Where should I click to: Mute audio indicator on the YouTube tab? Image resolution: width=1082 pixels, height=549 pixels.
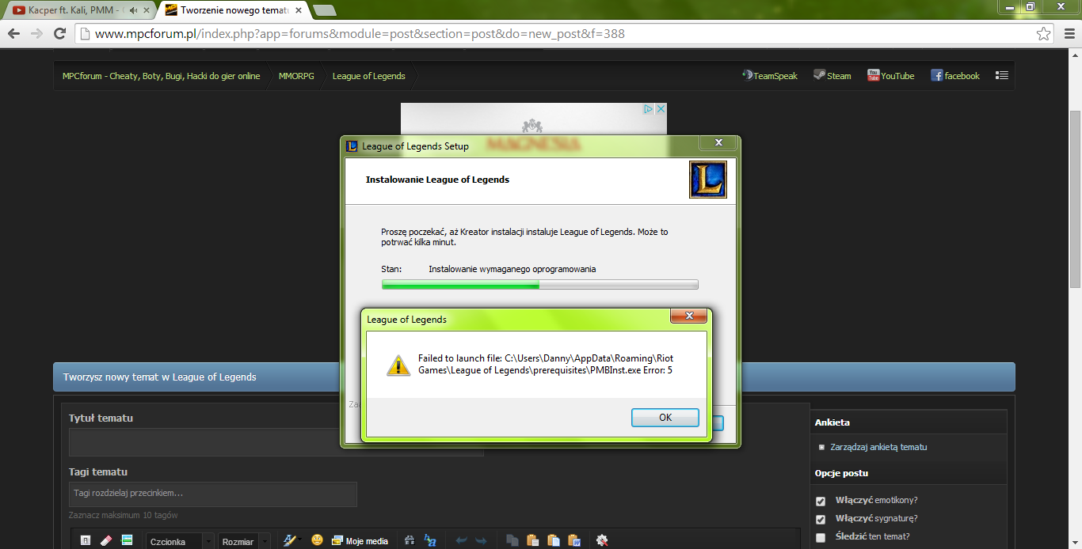[133, 10]
